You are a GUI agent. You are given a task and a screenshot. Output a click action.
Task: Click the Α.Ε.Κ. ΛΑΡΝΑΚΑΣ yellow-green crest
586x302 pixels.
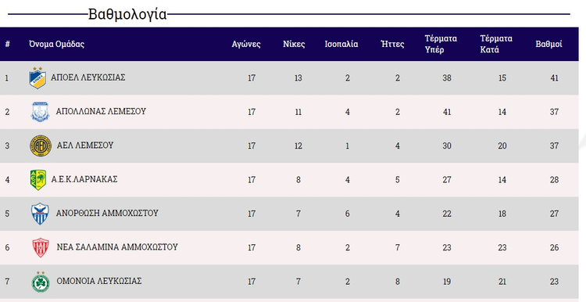pos(38,180)
